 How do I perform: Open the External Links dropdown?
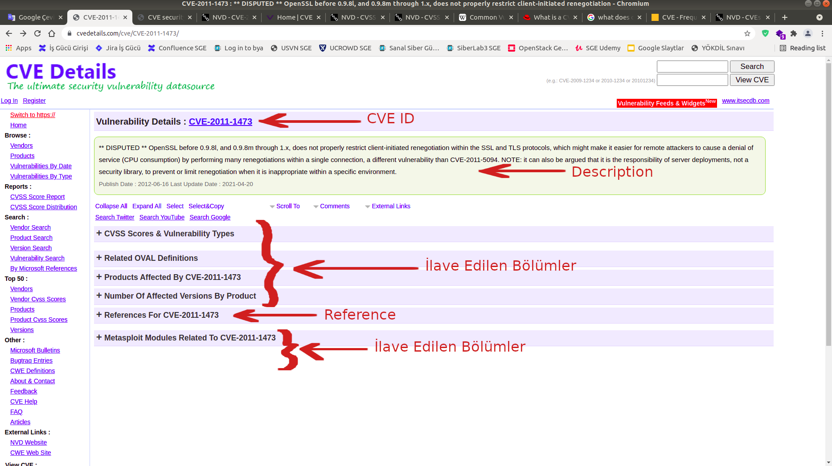pyautogui.click(x=388, y=206)
